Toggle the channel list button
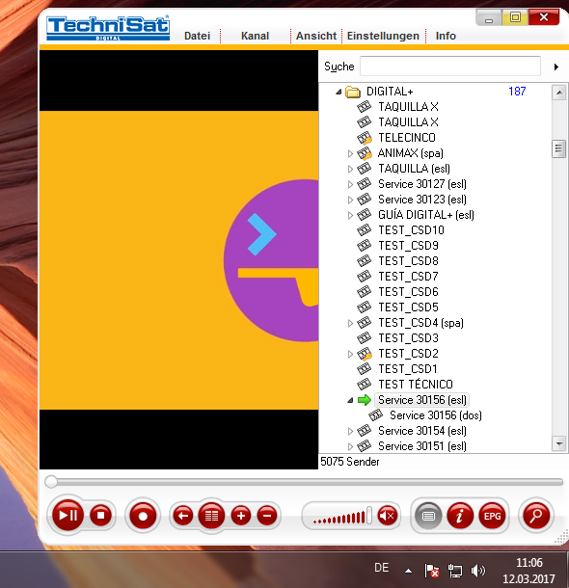The width and height of the screenshot is (569, 588). tap(211, 516)
